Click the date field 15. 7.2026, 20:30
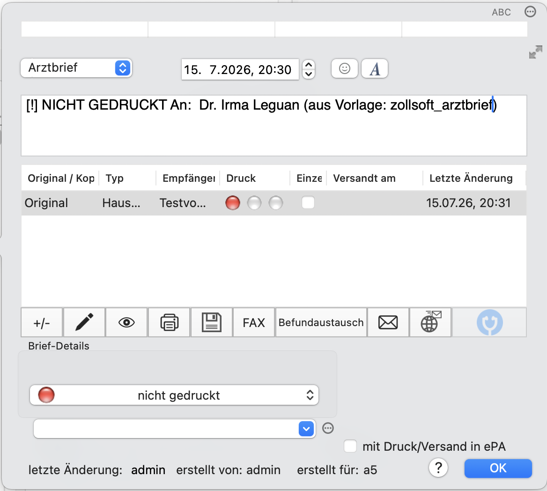Screen dimensions: 547x491 pos(240,69)
